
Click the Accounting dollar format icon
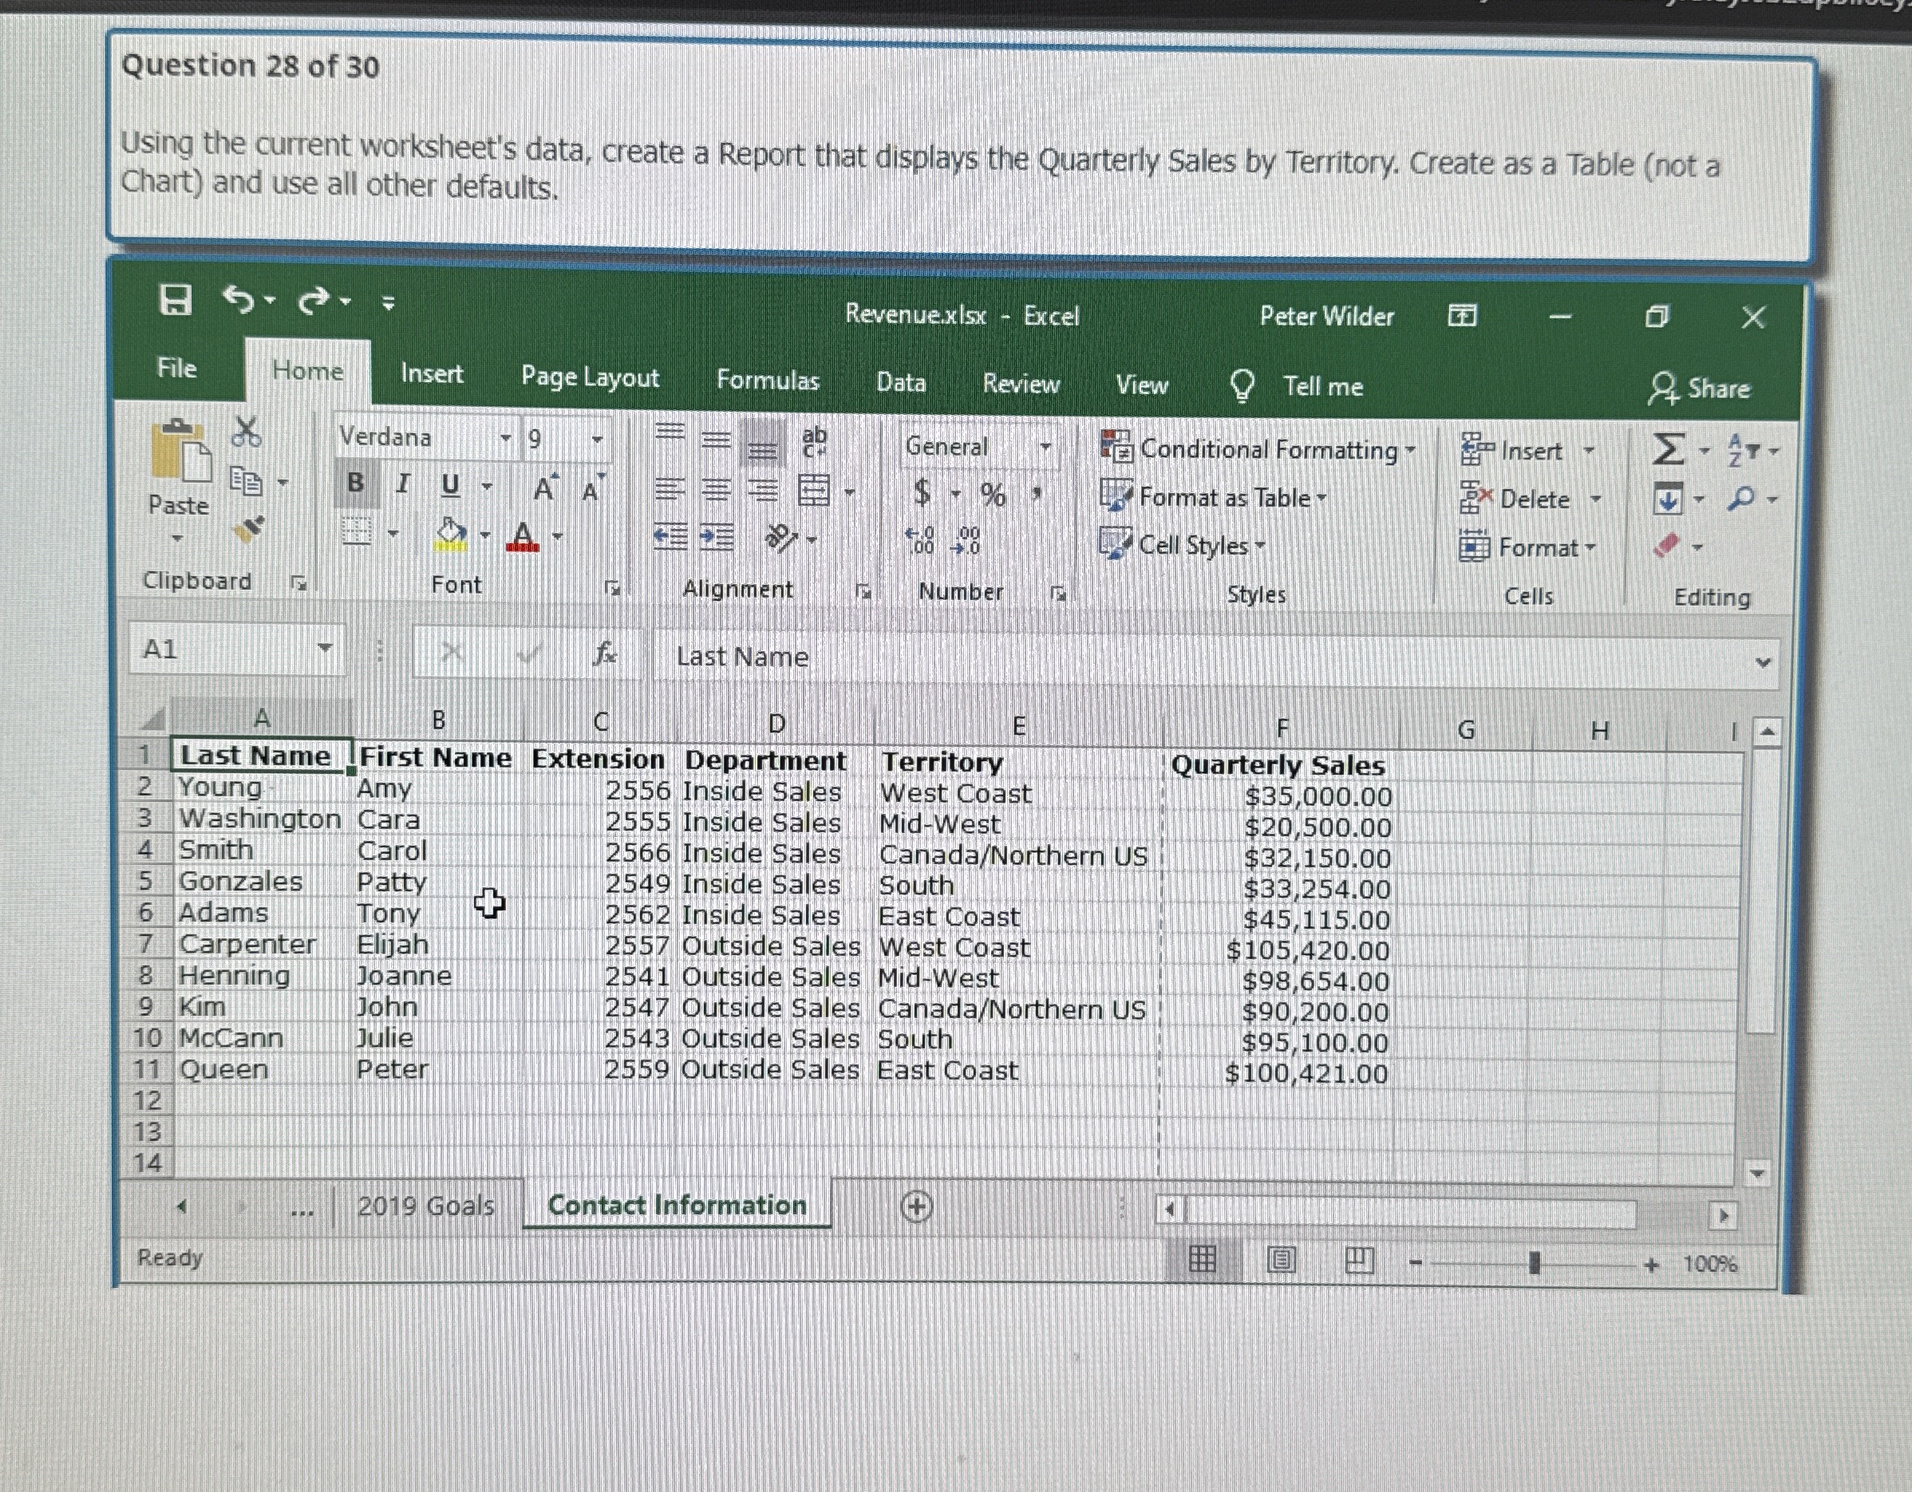(922, 492)
